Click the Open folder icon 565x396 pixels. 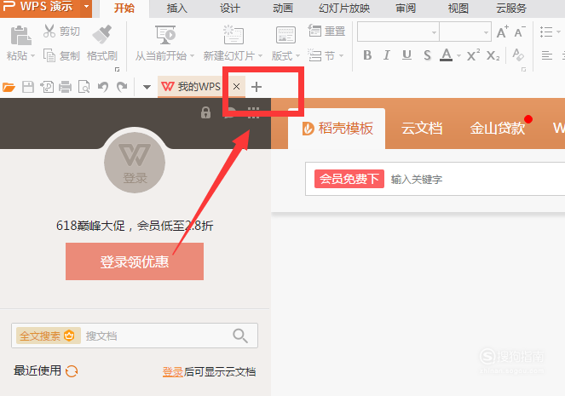pyautogui.click(x=9, y=87)
